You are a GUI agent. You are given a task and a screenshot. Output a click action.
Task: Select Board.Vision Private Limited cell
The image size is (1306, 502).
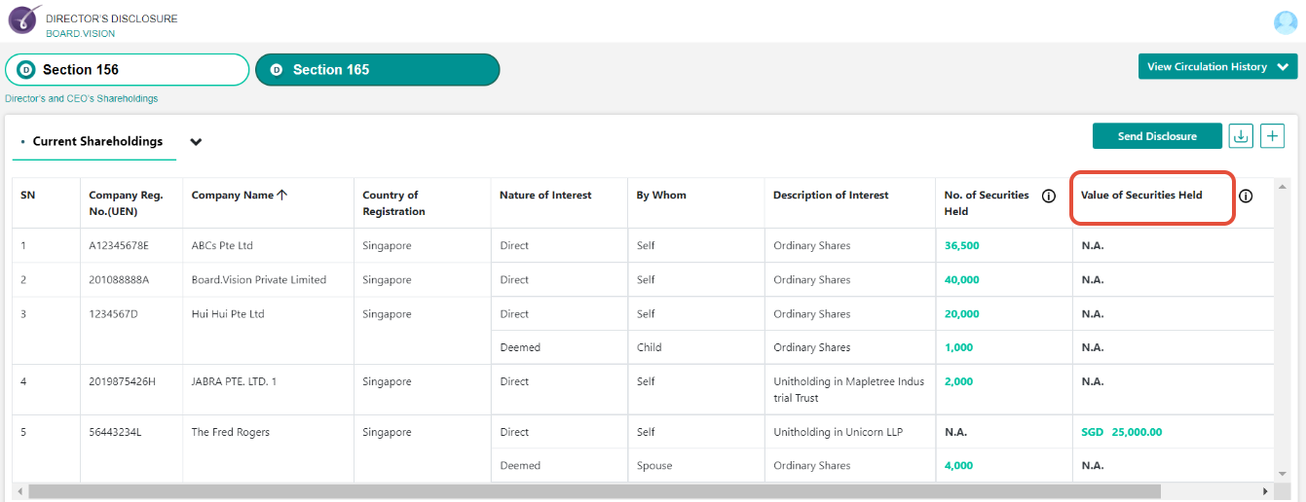coord(268,280)
